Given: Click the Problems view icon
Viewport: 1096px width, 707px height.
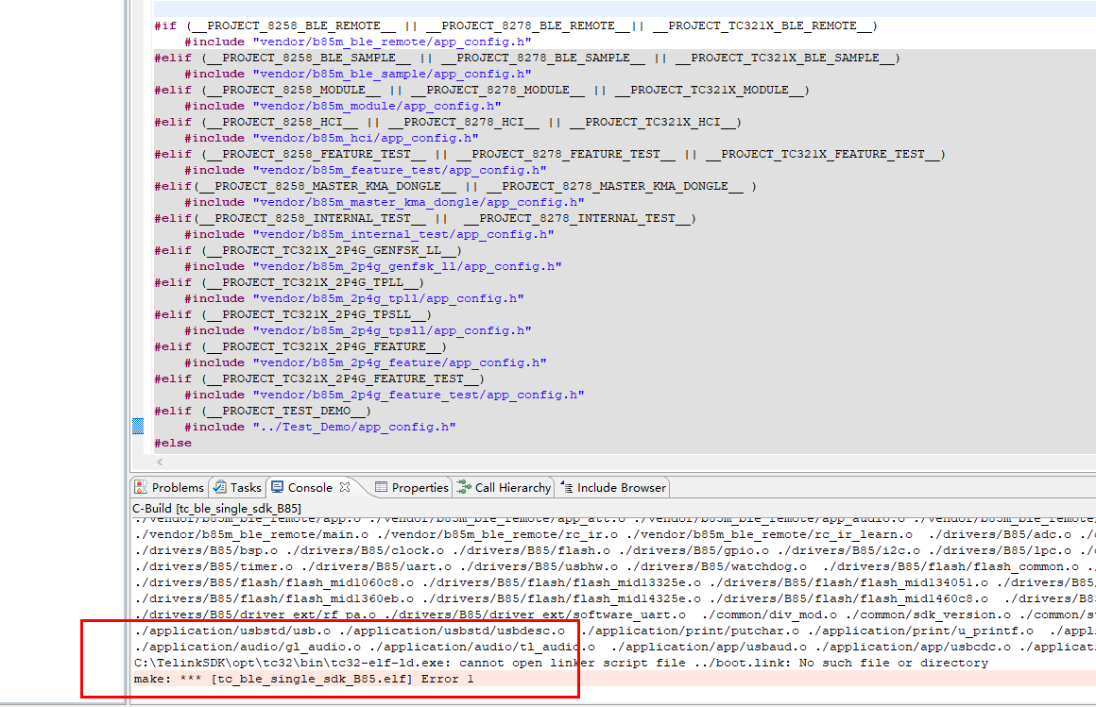Looking at the screenshot, I should 141,487.
